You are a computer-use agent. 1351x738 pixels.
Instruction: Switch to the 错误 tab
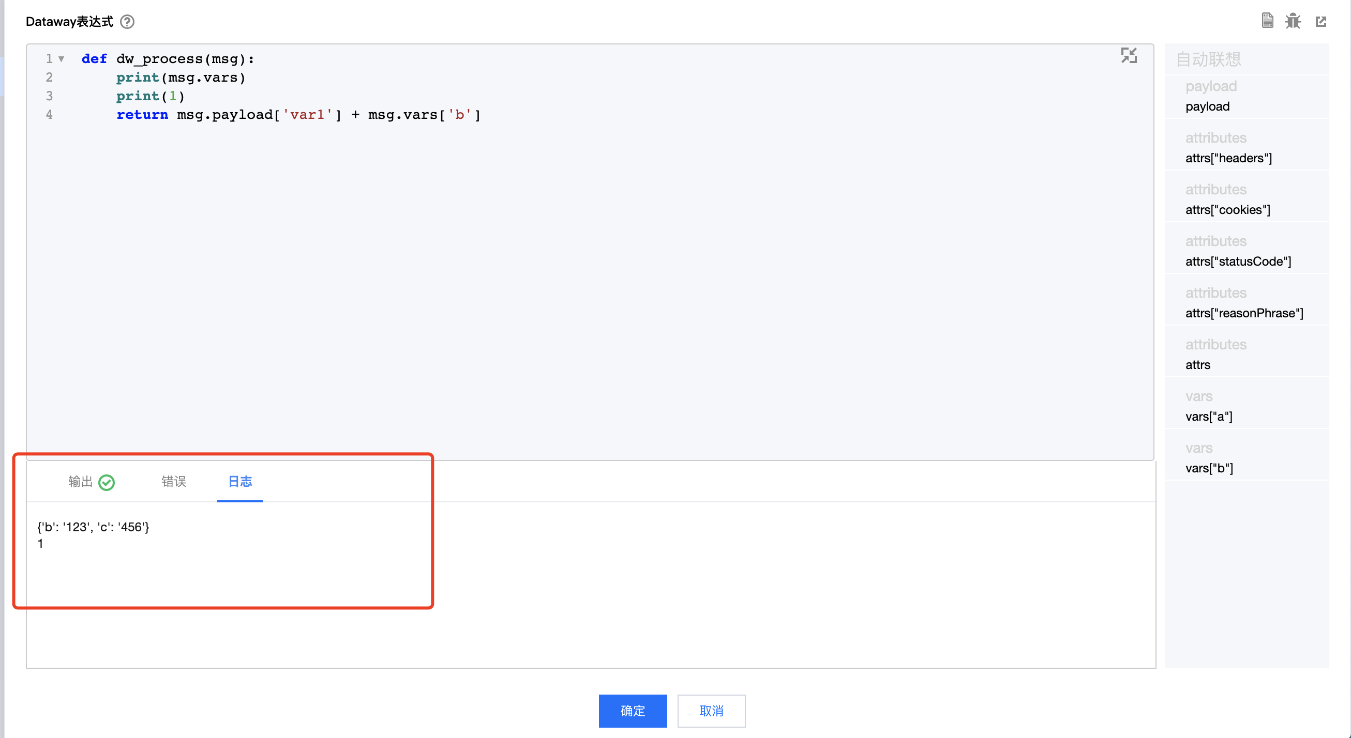pos(174,481)
